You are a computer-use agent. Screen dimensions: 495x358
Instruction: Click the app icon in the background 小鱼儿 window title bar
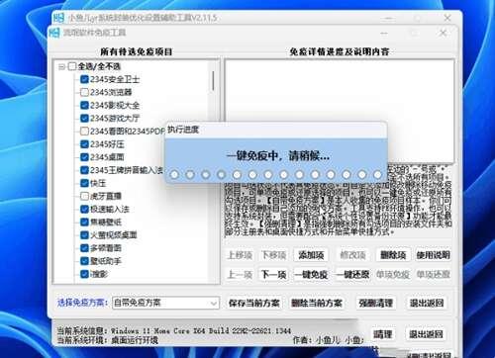point(58,18)
